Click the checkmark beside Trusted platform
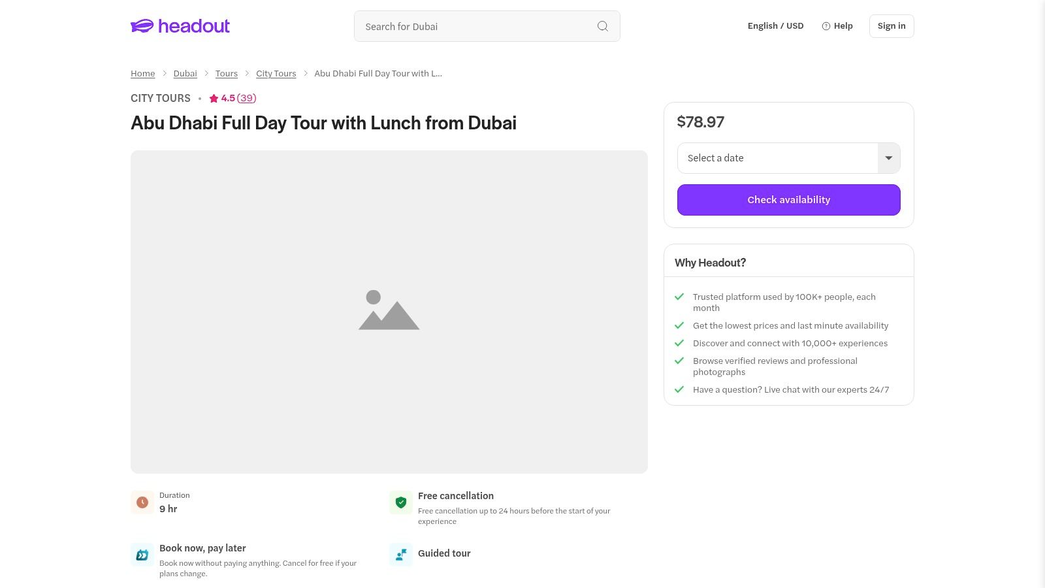The height and width of the screenshot is (588, 1045). [679, 297]
